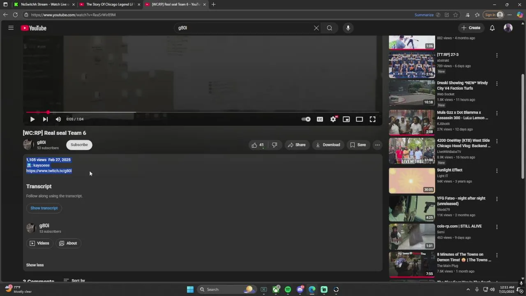Open Windows Start menu
The width and height of the screenshot is (526, 296).
point(190,289)
